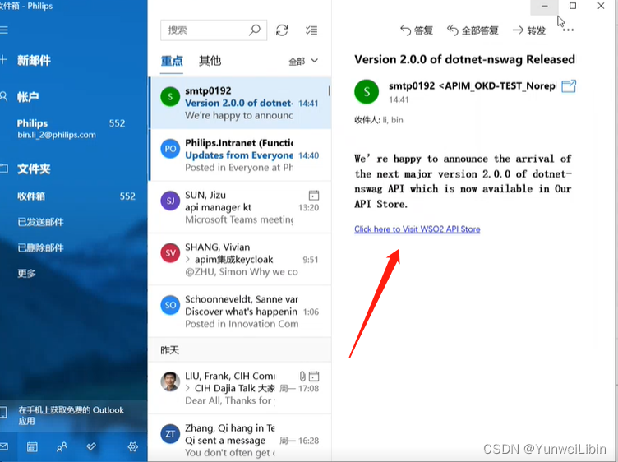
Task: Open message in new window icon
Action: click(569, 86)
